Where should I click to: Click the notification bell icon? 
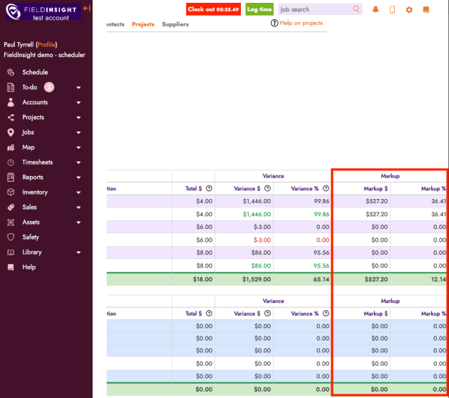(376, 9)
